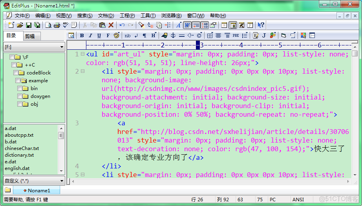Click the PRE preformatted tag icon

click(x=236, y=36)
